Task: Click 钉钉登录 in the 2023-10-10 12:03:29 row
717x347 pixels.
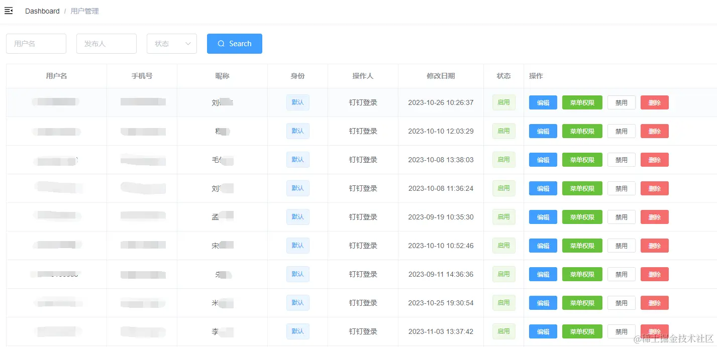Action: click(x=363, y=131)
